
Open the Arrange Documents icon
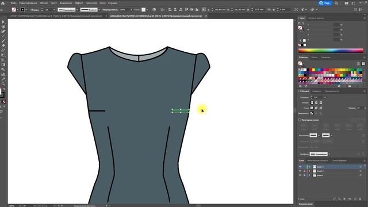(x=347, y=3)
